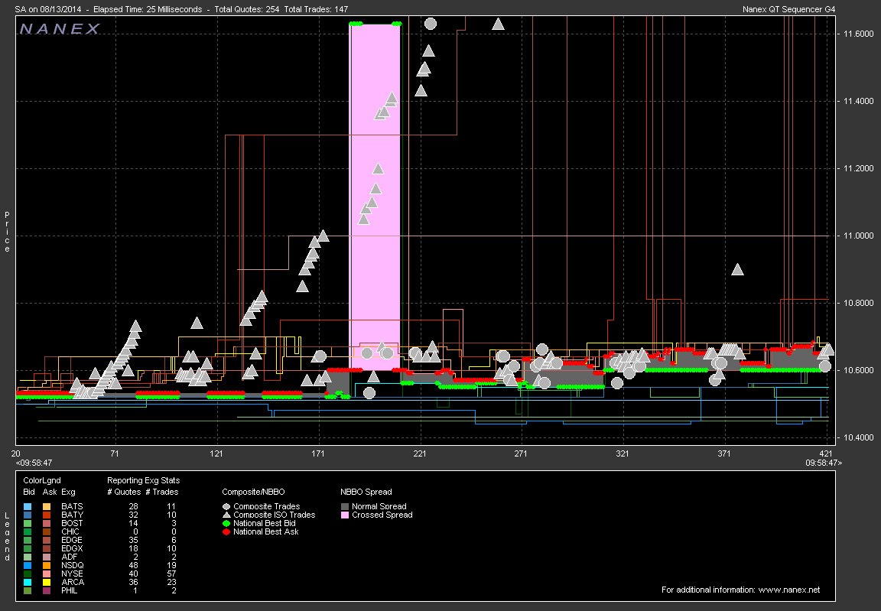
Task: Click the EDGE ask color swatch
Action: click(x=47, y=540)
